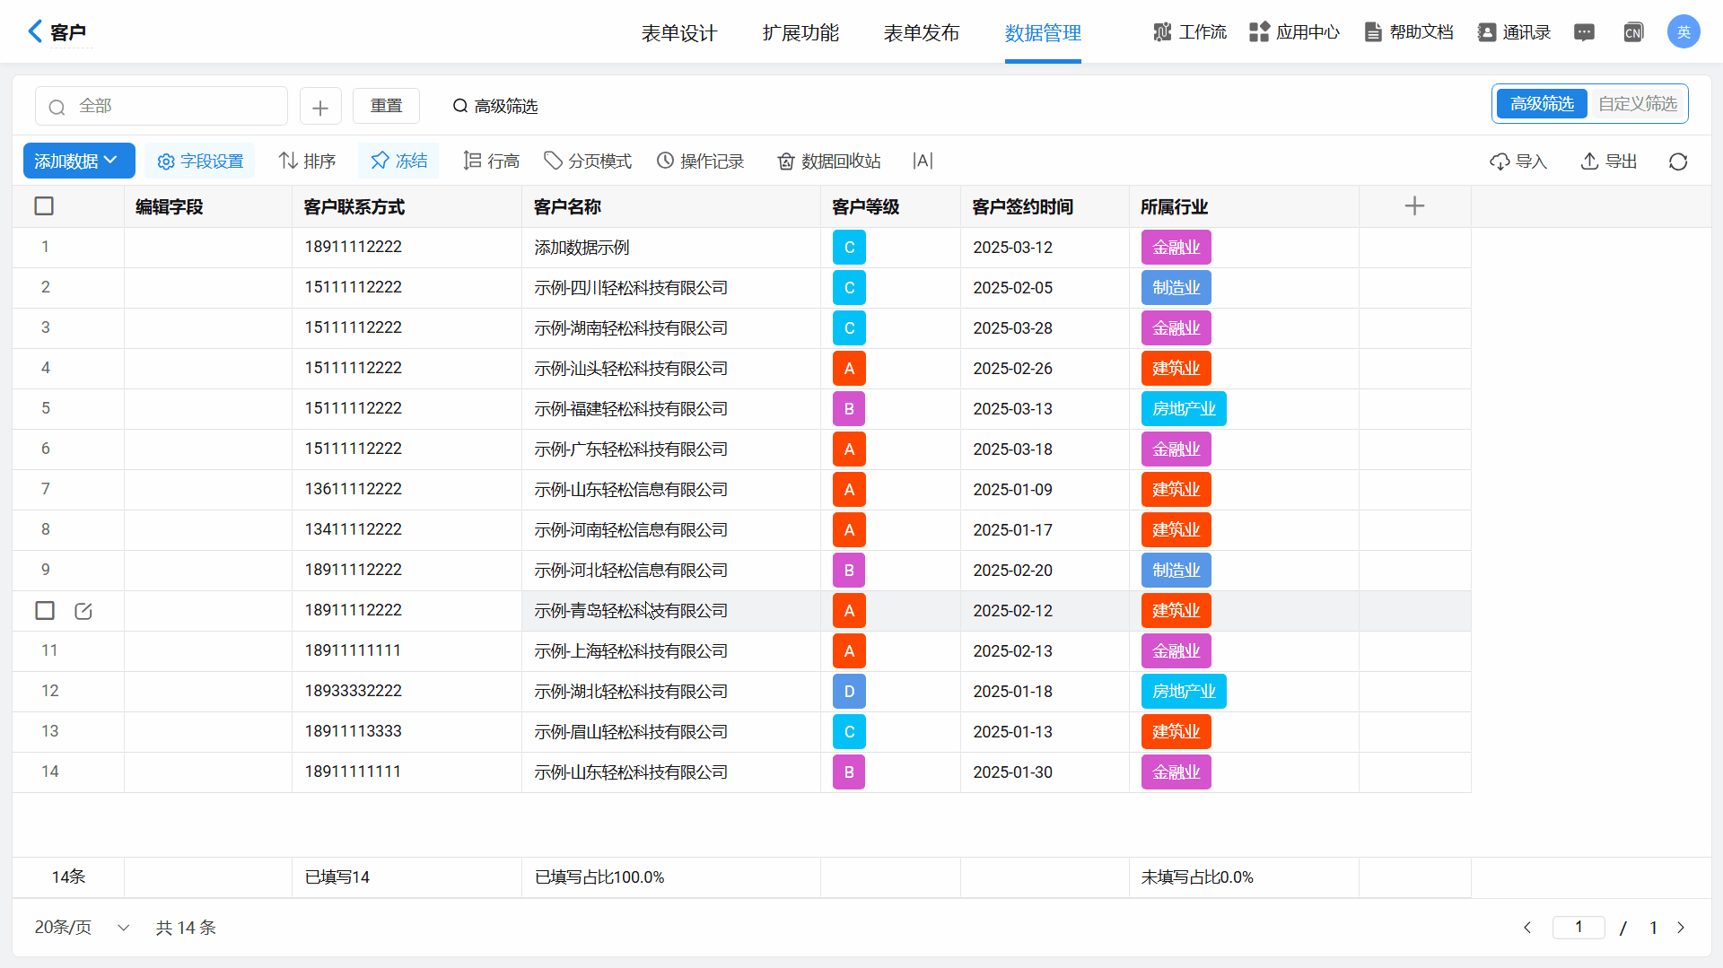The width and height of the screenshot is (1723, 968).
Task: Switch to 高级筛选 filter mode toggle
Action: (1542, 104)
